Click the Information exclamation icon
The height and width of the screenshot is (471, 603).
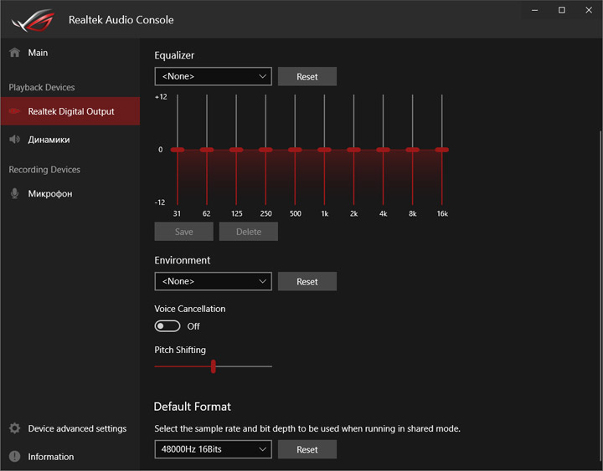tap(14, 456)
